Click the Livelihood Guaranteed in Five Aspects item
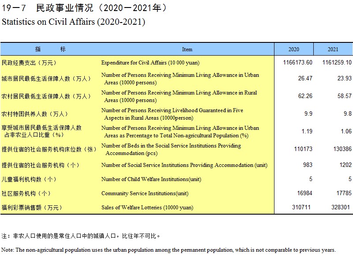The image size is (353, 257). pos(172,114)
